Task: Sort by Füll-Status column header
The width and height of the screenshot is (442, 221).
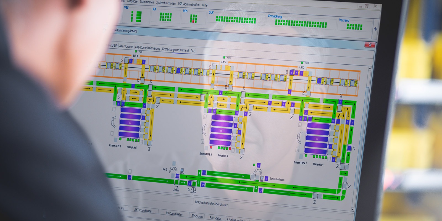Action: pos(215,218)
